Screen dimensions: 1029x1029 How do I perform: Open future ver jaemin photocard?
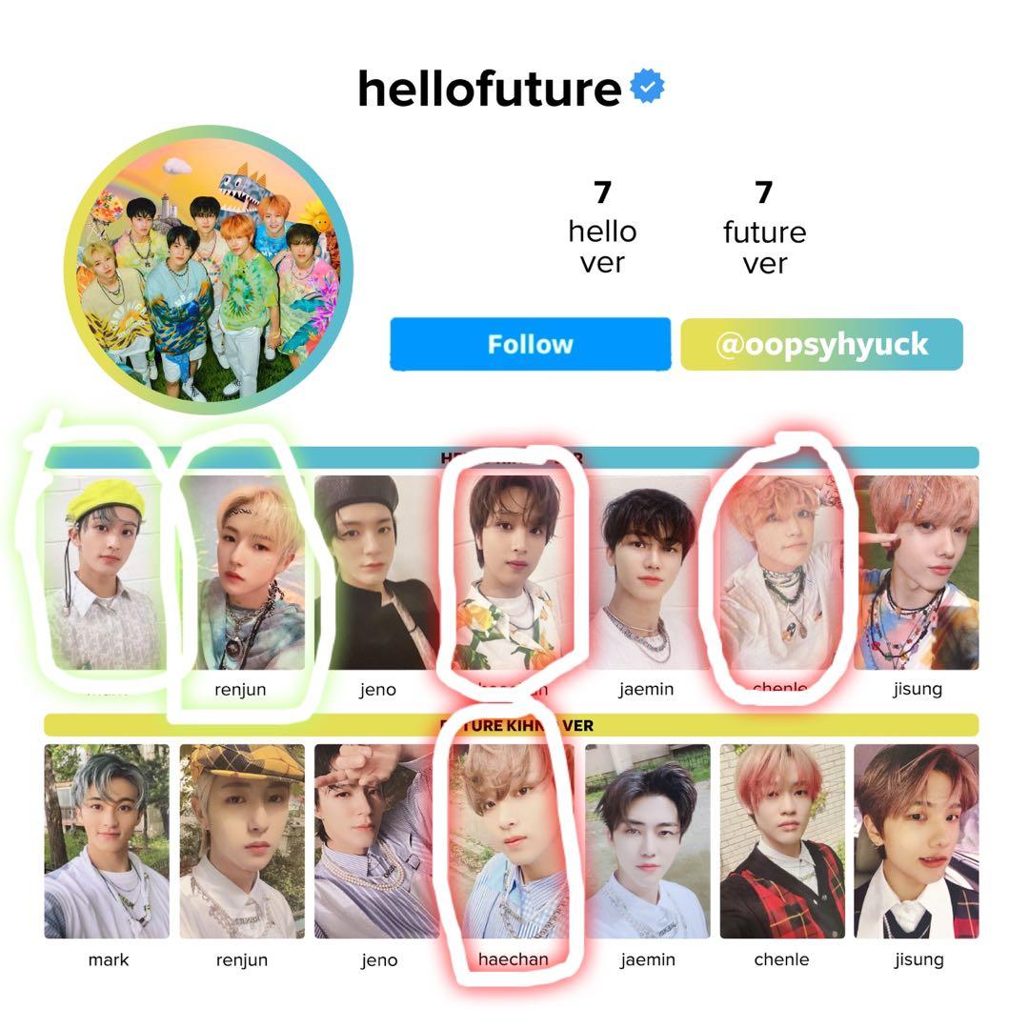pyautogui.click(x=647, y=841)
